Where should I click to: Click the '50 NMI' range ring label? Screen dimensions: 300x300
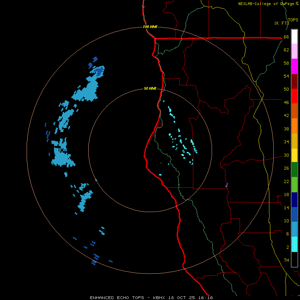point(150,88)
